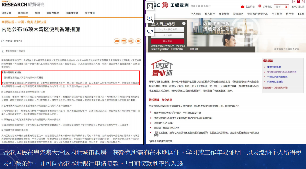Open the 电子银行 menu
This screenshot has height=169, width=306.
pos(277,14)
